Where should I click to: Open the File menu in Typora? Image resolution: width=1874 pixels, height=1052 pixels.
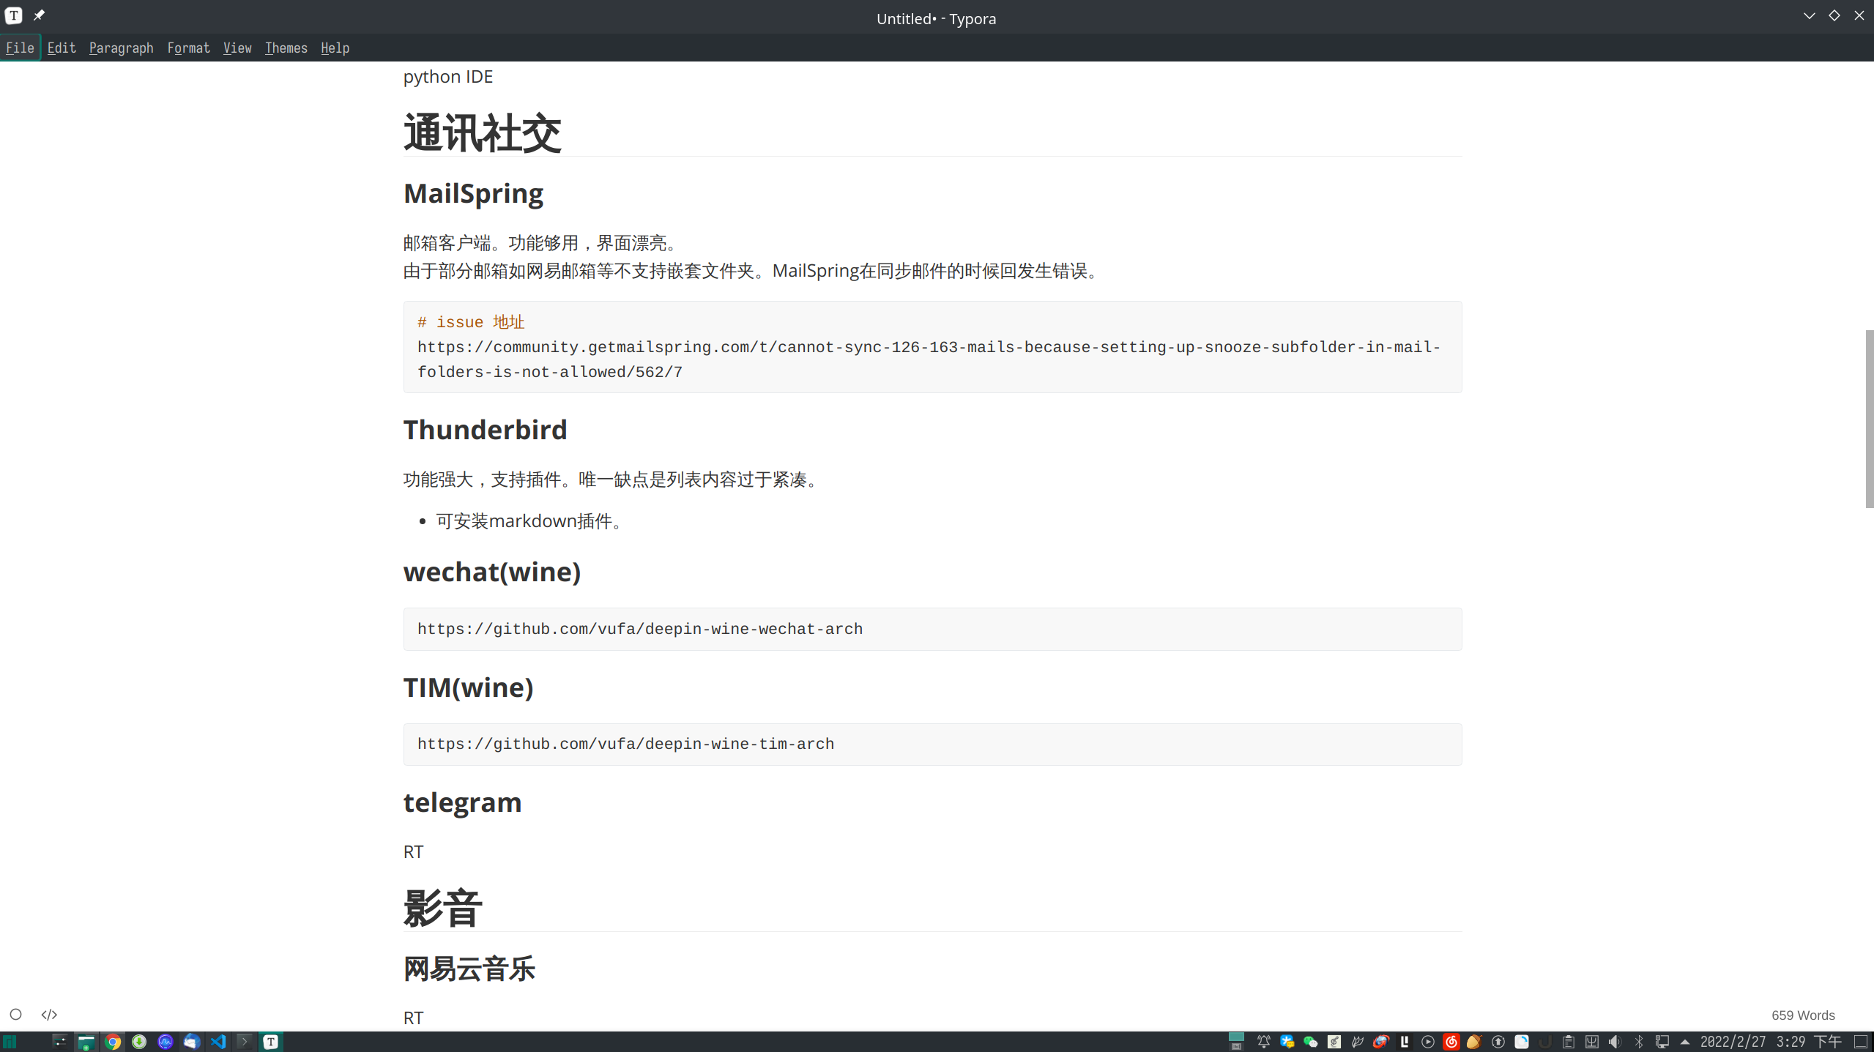[x=21, y=48]
